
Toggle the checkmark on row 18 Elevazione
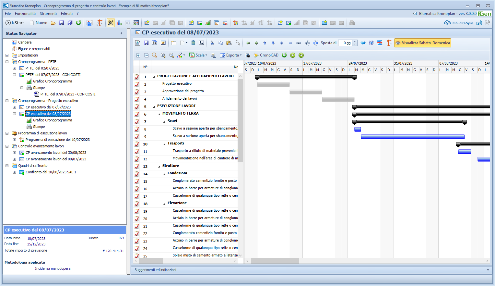[137, 204]
